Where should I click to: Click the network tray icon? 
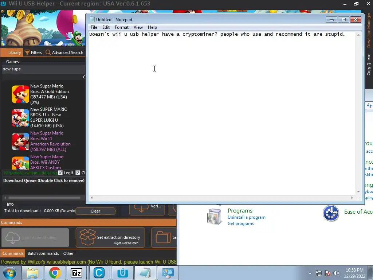click(318, 273)
